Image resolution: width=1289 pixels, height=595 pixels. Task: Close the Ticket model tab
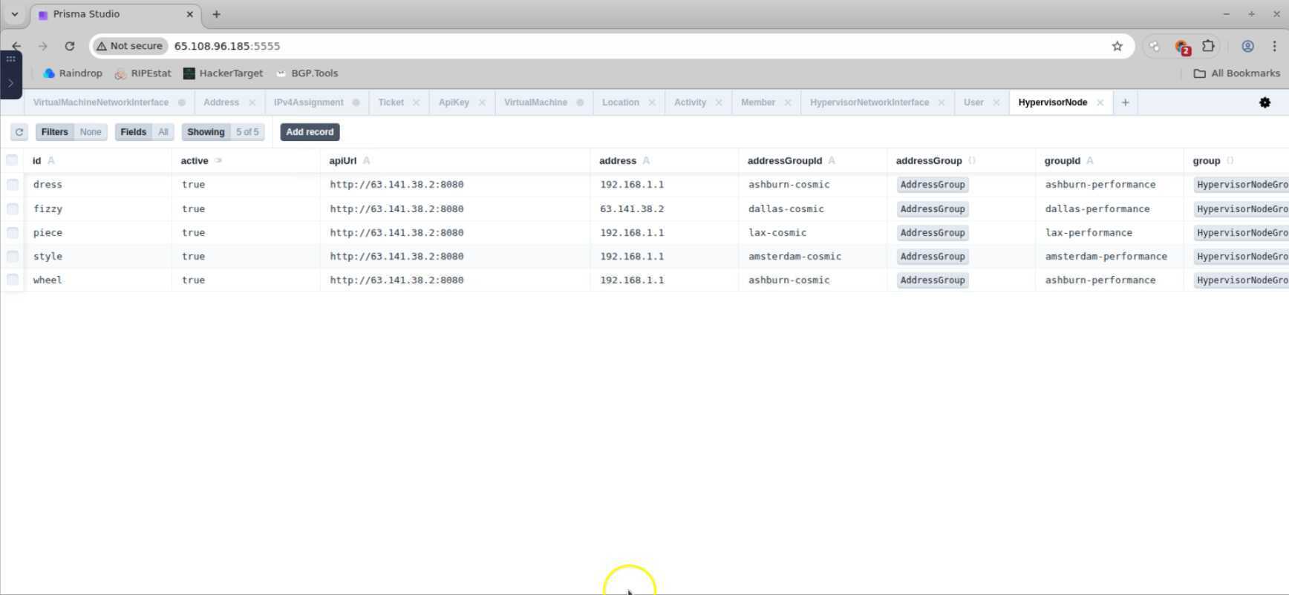pyautogui.click(x=416, y=102)
